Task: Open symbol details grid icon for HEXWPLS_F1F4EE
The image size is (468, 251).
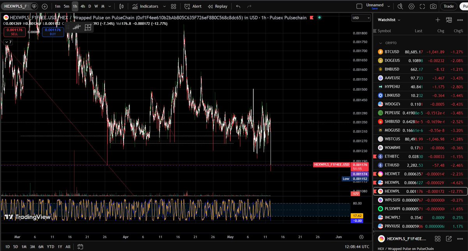Action: point(438,239)
